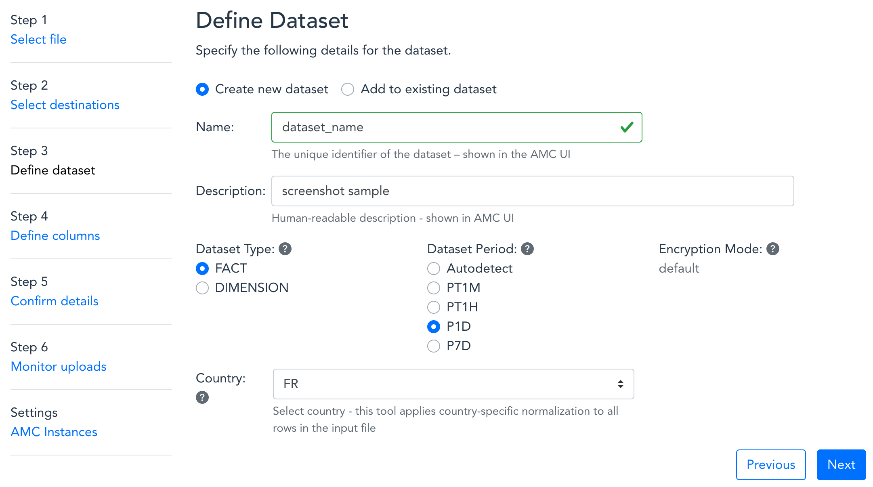Click the Encryption Mode help icon
The height and width of the screenshot is (487, 873).
pyautogui.click(x=773, y=249)
